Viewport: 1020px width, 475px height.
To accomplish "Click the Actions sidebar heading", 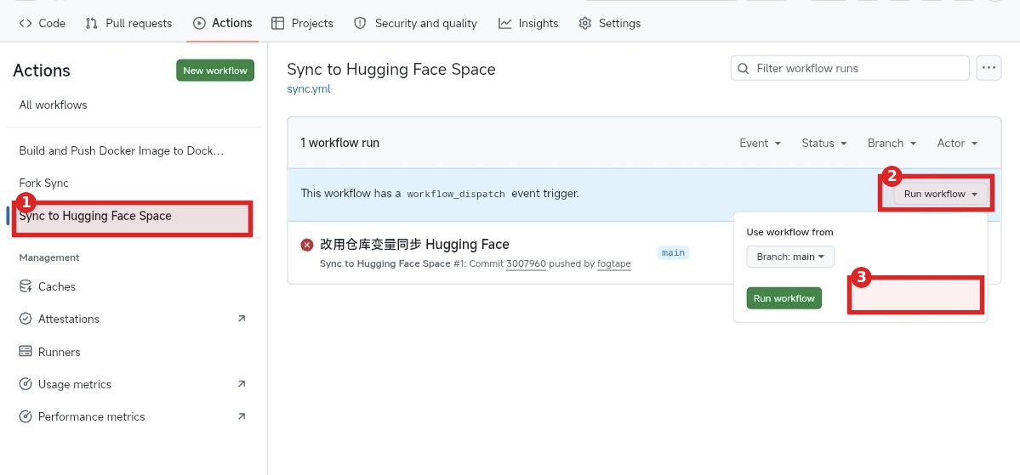I will (x=42, y=71).
